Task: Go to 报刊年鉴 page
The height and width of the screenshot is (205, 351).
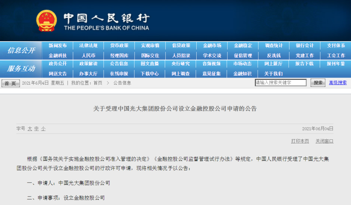Action: [335, 64]
